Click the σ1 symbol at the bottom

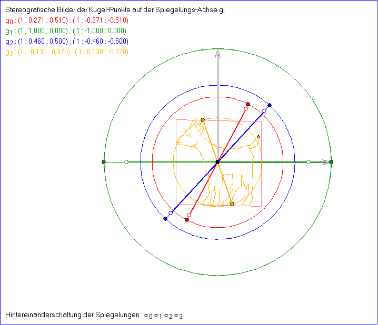(x=158, y=316)
